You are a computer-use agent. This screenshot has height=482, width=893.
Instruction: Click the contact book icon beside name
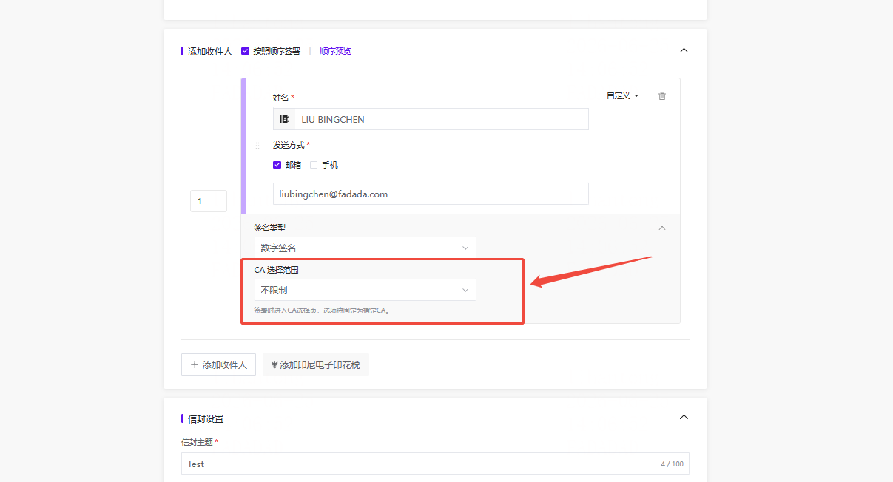(x=284, y=119)
